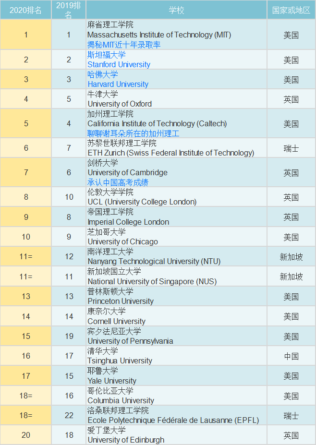Click 2020 rank 18= in Columbia row

click(x=26, y=396)
